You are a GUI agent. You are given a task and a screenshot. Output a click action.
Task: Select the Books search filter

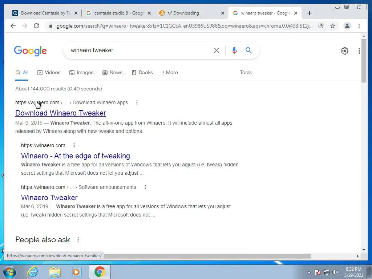(142, 73)
